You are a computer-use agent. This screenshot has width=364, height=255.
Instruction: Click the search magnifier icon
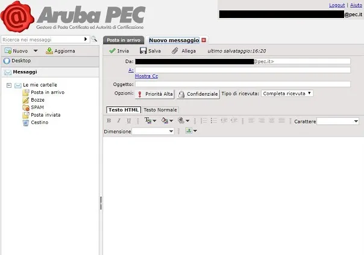point(94,39)
